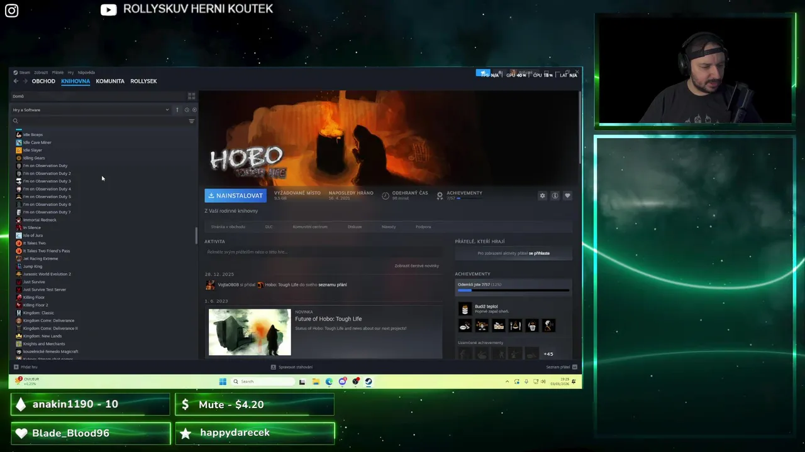
Task: Select Knights and Merchants
Action: point(43,344)
